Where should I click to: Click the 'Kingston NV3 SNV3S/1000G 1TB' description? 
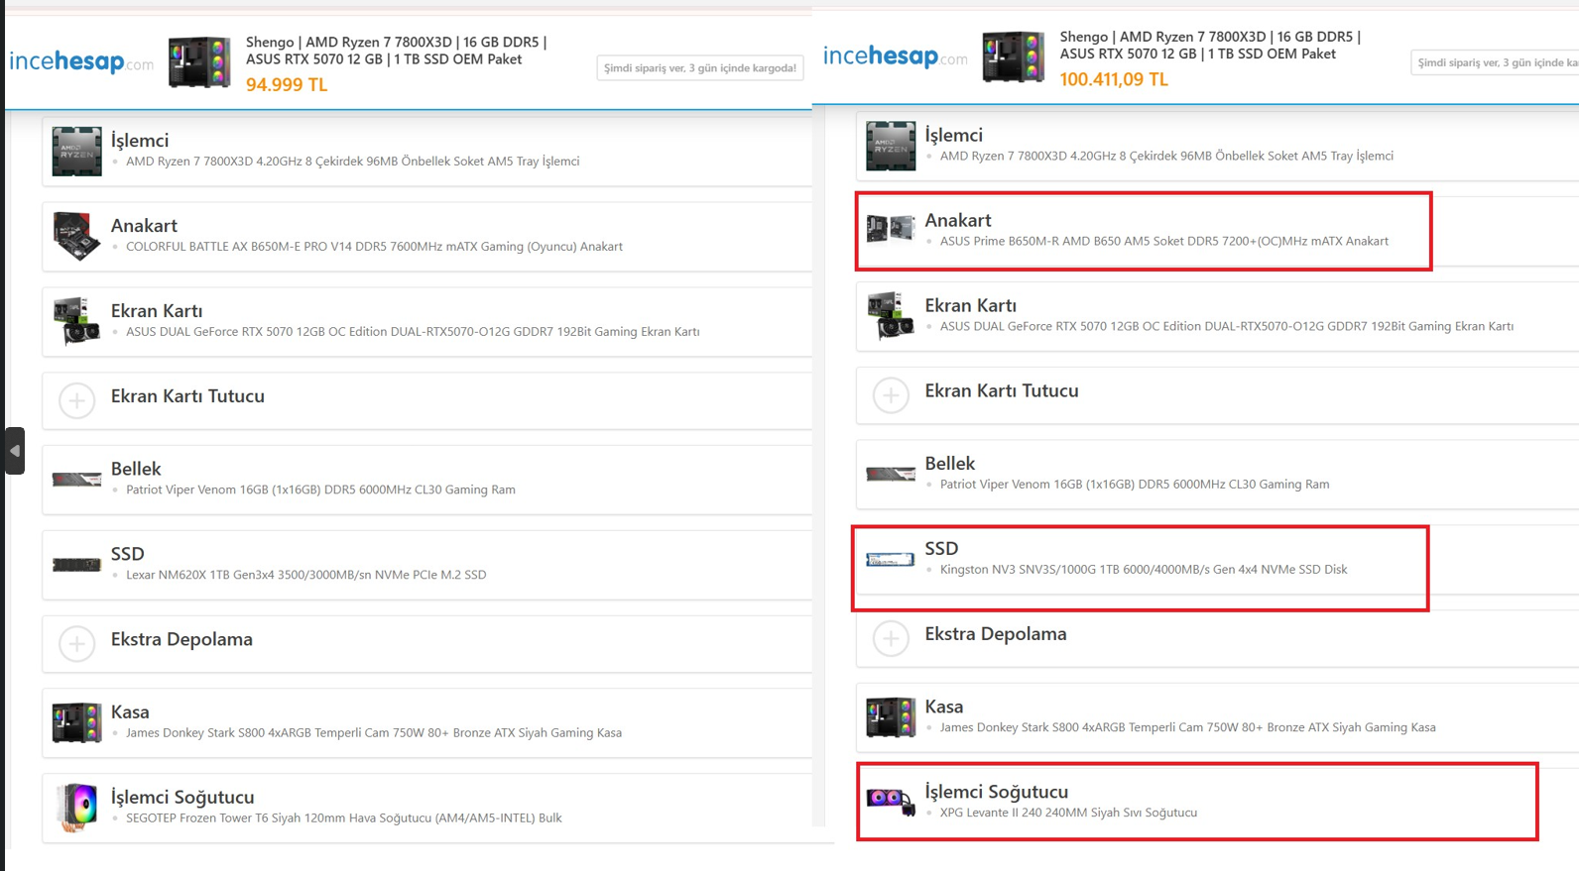pyautogui.click(x=1144, y=570)
